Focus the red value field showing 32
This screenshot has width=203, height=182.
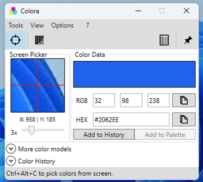click(x=104, y=100)
